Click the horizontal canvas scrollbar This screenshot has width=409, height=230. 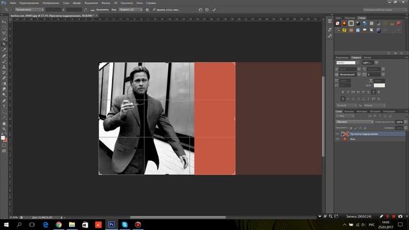click(x=178, y=217)
